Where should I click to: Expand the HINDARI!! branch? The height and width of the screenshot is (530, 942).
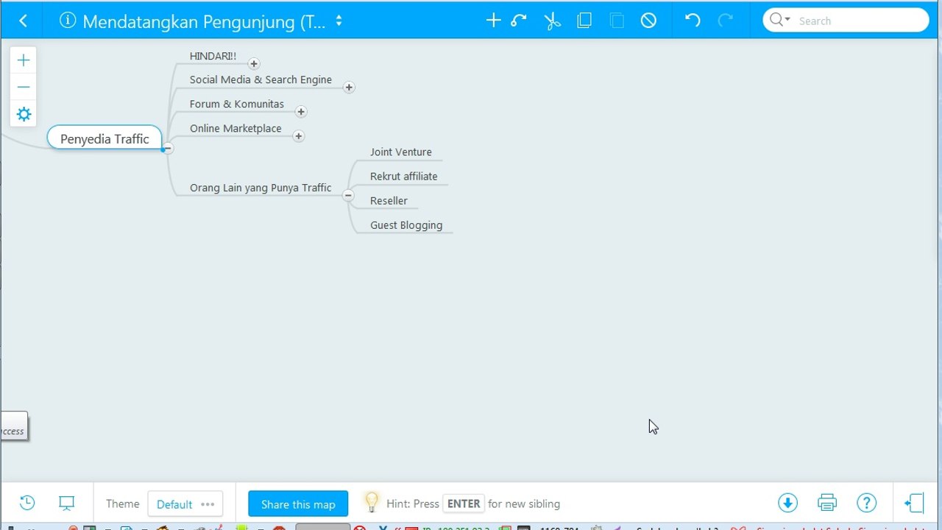[254, 64]
